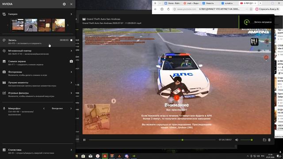Click the microphone icon
This screenshot has height=159, width=283.
(x=4, y=108)
